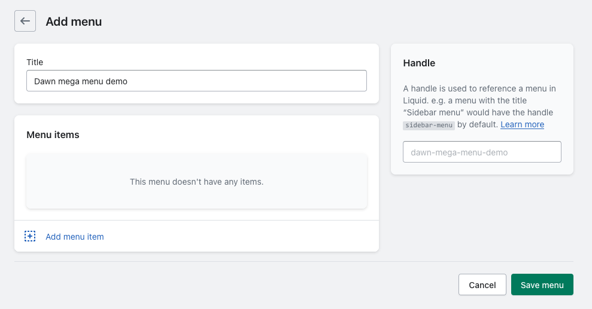Select the Menu items section heading
Image resolution: width=592 pixels, height=309 pixels.
[x=53, y=134]
